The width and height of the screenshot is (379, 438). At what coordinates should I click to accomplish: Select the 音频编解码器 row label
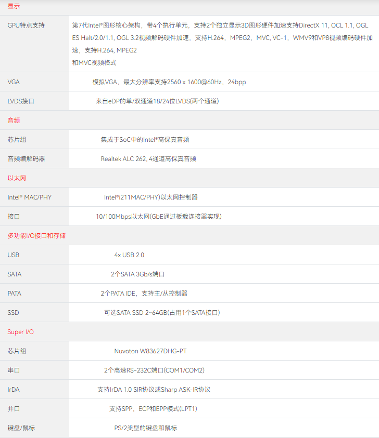pos(26,159)
